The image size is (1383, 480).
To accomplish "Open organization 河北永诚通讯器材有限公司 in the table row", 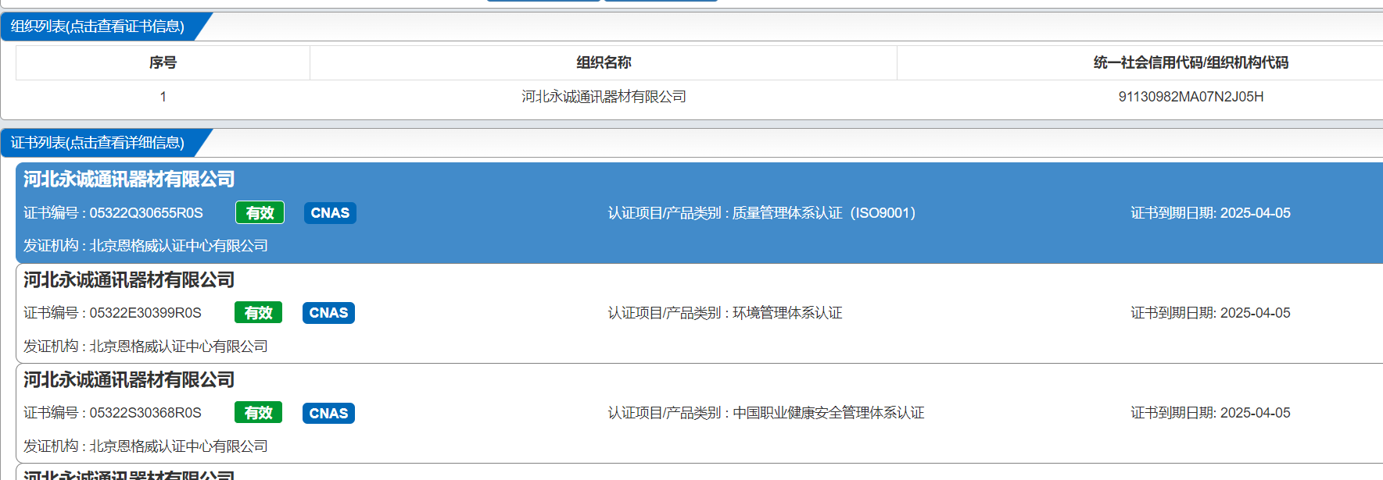I will 604,97.
